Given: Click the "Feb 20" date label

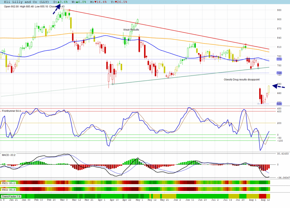Looking at the screenshot, I should [x=51, y=200].
